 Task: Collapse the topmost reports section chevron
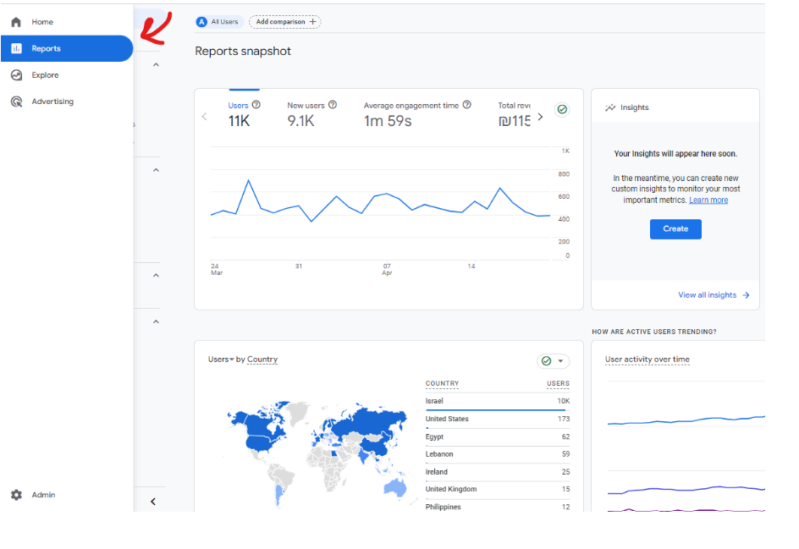coord(156,64)
